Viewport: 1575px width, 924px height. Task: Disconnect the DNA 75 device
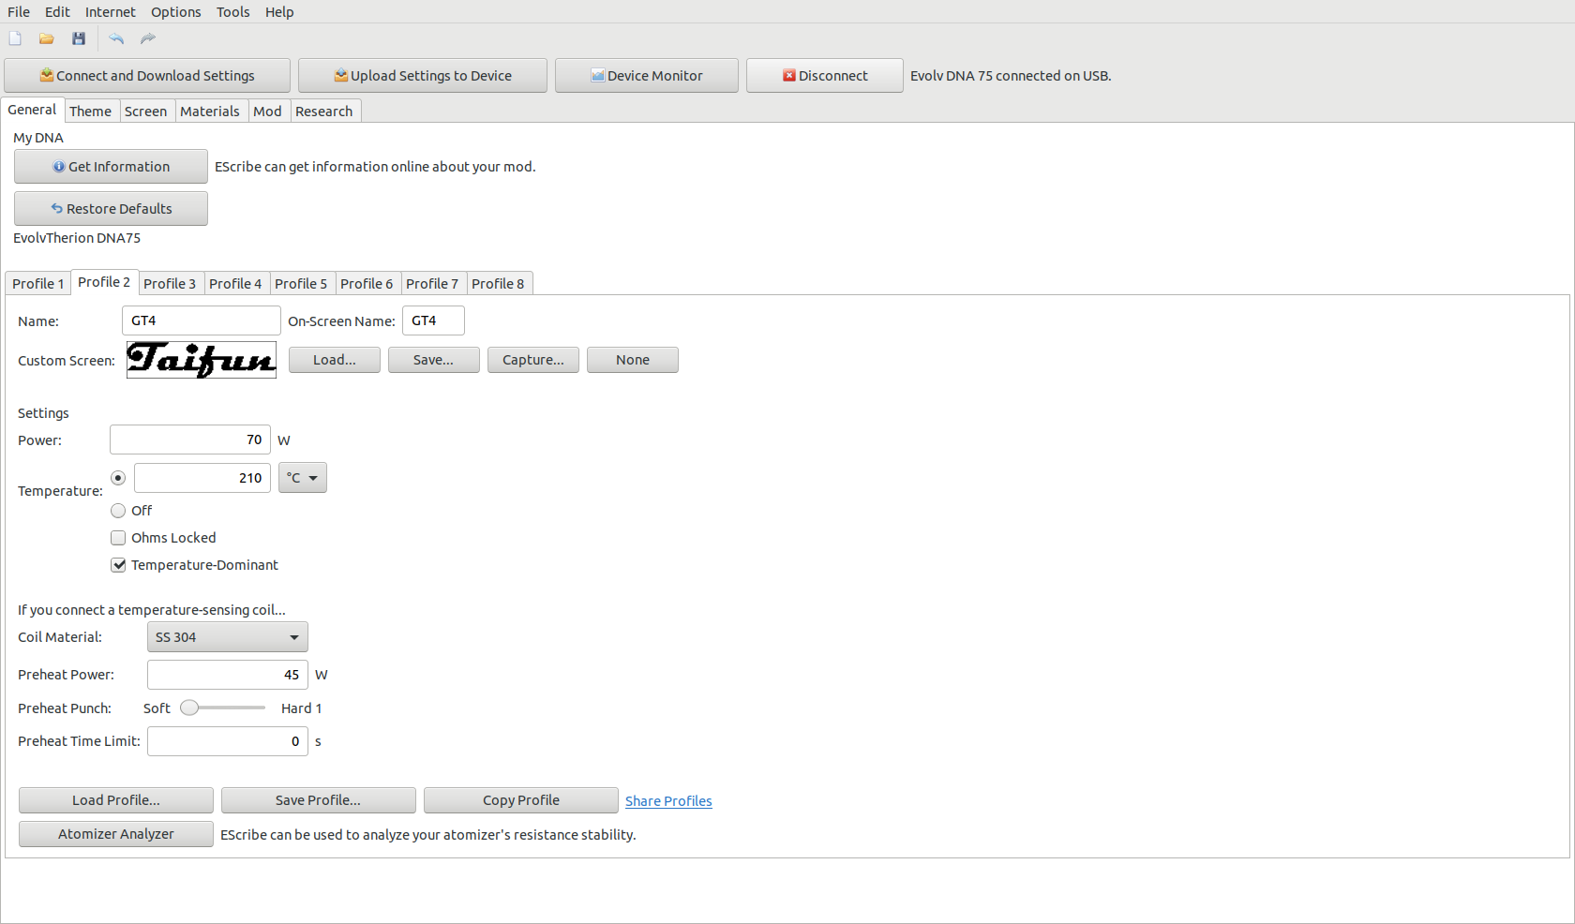pyautogui.click(x=824, y=76)
